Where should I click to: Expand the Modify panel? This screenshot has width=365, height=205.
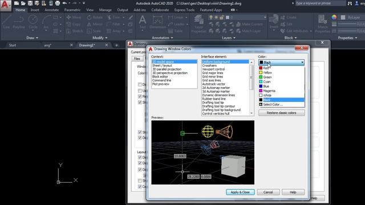100,38
